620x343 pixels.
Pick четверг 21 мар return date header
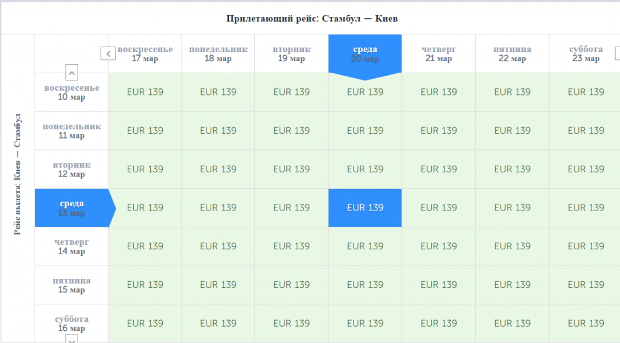(438, 54)
